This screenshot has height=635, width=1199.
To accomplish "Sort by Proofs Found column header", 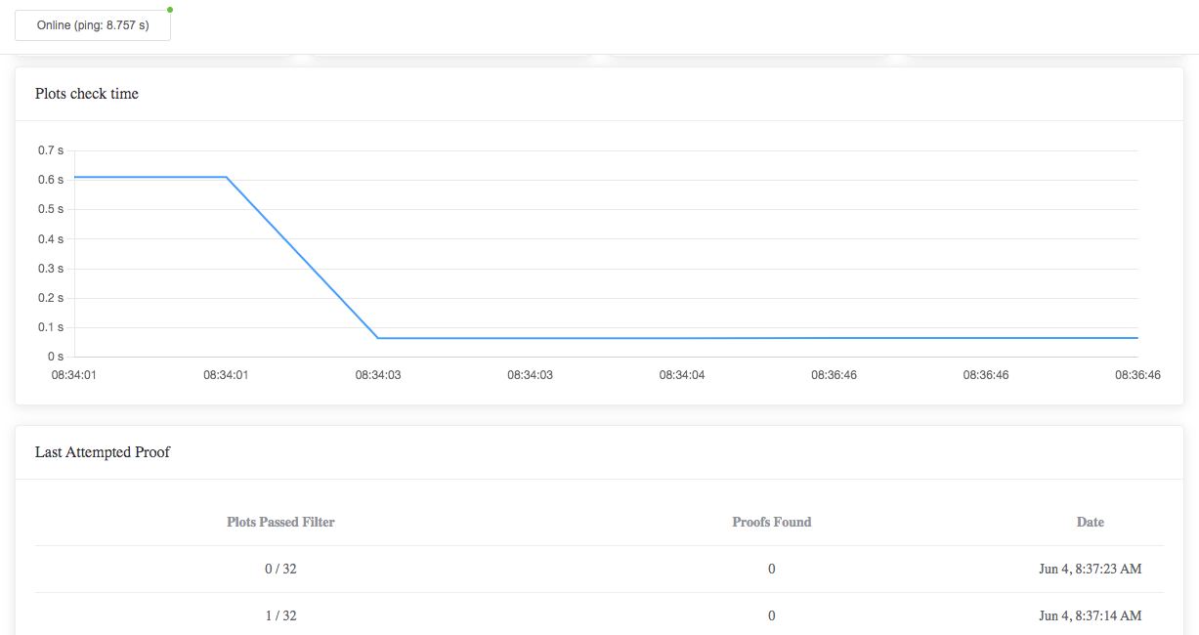I will [772, 523].
